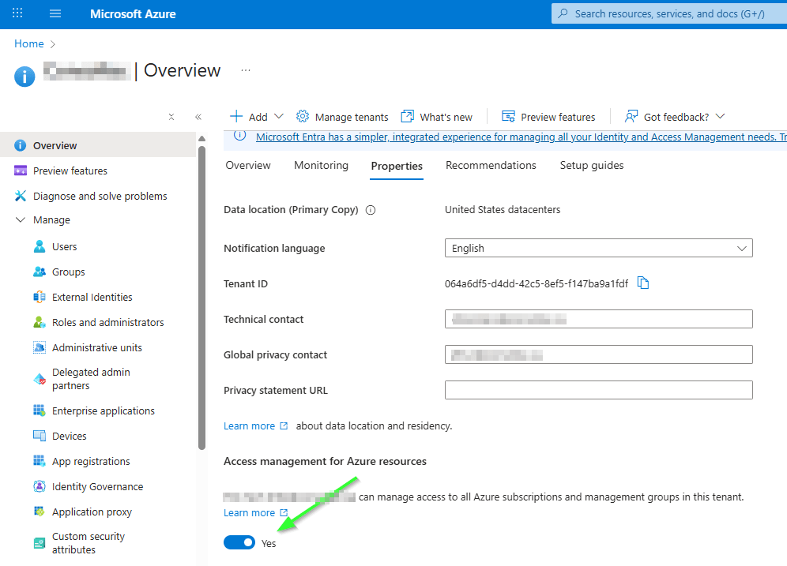The width and height of the screenshot is (787, 566).
Task: Select the Properties tab
Action: [397, 167]
